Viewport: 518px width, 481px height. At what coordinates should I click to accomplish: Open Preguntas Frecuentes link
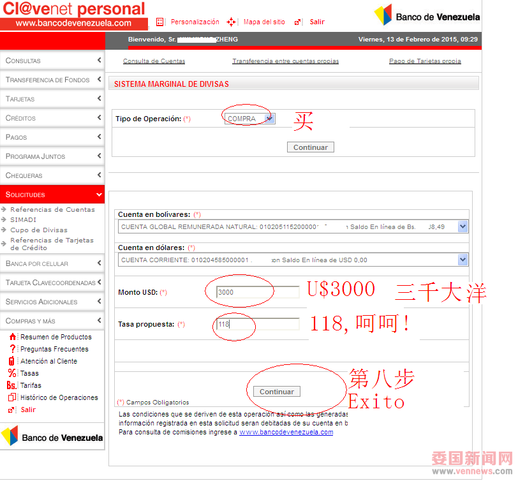click(x=54, y=349)
